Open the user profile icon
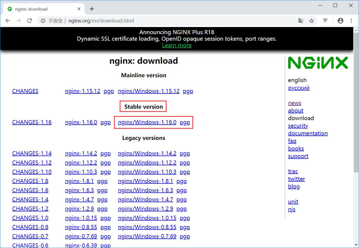The image size is (359, 248). click(340, 21)
